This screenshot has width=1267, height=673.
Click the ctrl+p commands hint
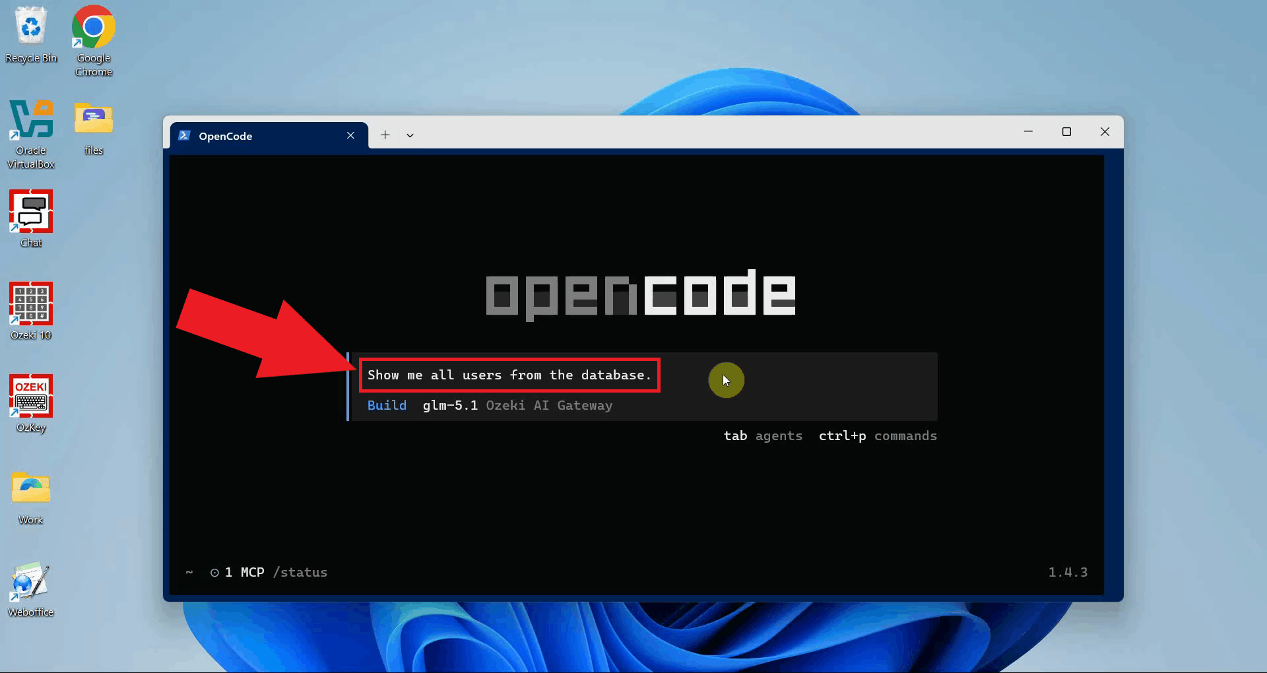[x=878, y=435]
